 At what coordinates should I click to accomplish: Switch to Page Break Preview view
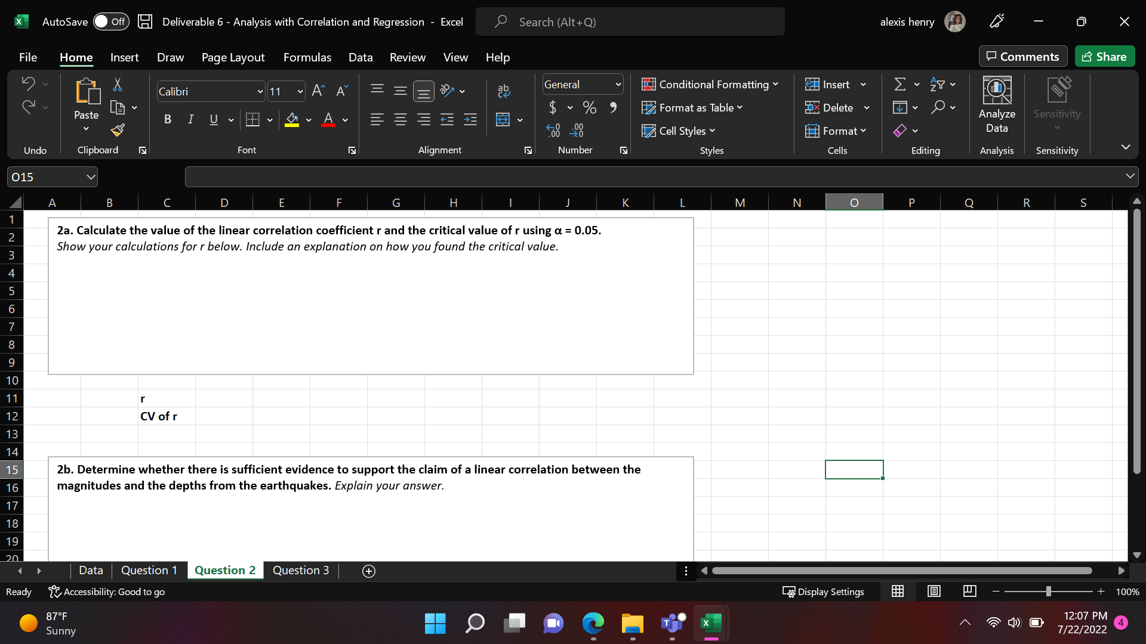[969, 592]
